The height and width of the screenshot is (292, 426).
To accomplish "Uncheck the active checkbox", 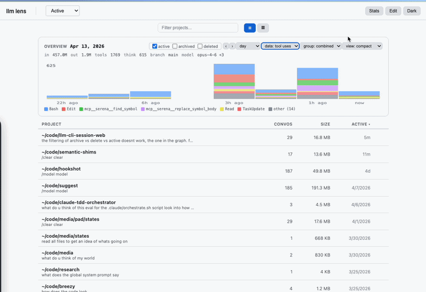I will coord(155,46).
